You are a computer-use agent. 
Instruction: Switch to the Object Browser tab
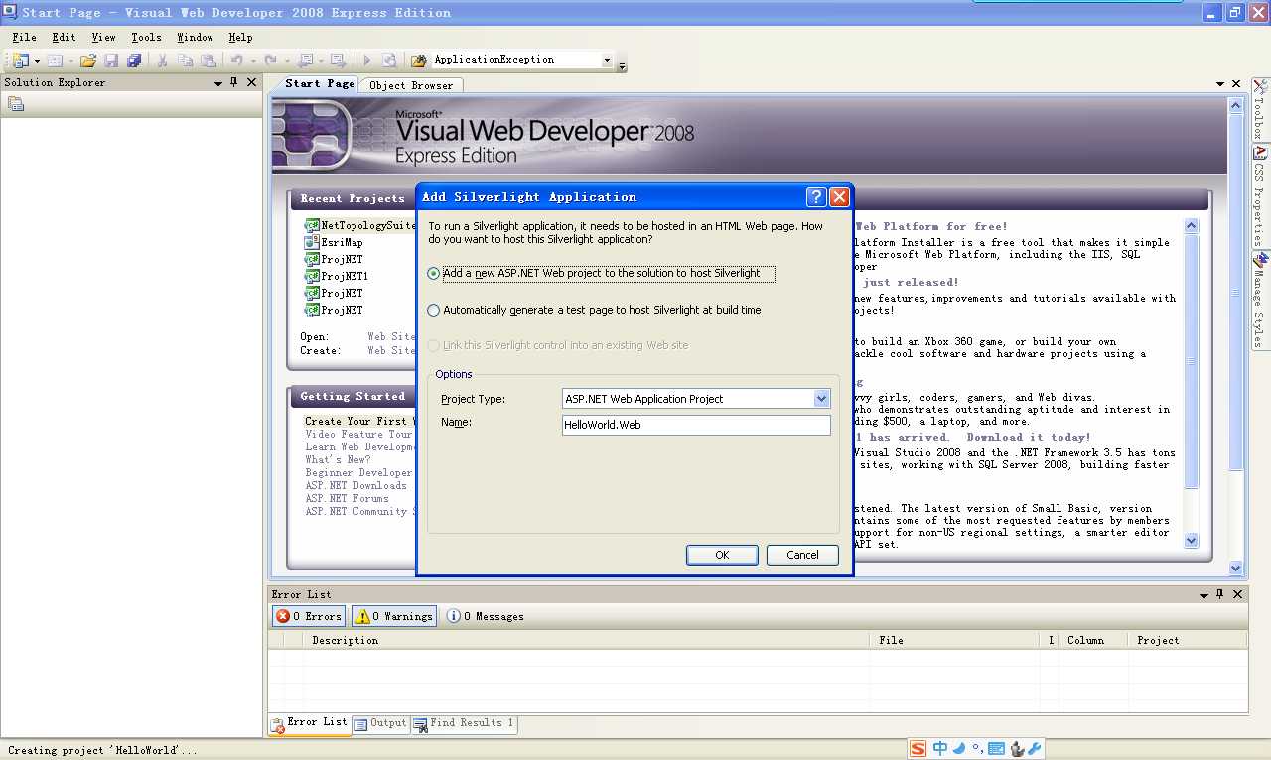click(411, 85)
